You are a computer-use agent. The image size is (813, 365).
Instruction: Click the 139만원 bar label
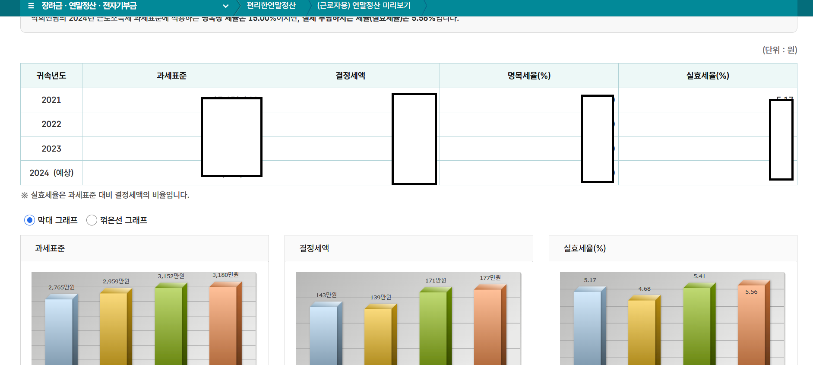coord(380,297)
